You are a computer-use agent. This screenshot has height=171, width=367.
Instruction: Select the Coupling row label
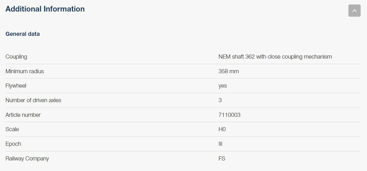point(16,57)
